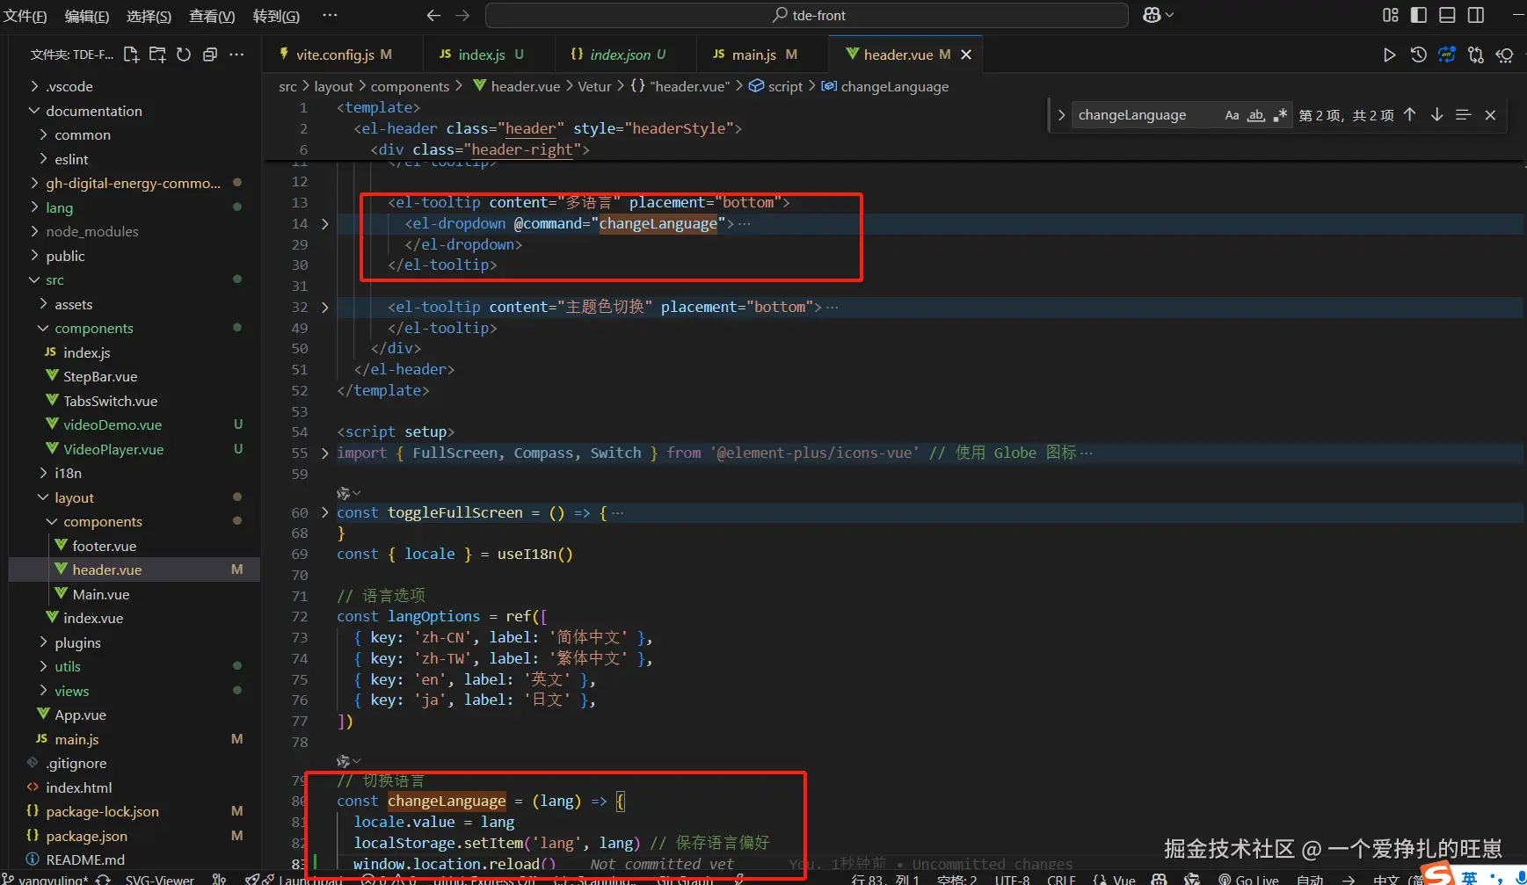Open Main.vue in the layout folder
This screenshot has width=1527, height=885.
click(x=100, y=594)
